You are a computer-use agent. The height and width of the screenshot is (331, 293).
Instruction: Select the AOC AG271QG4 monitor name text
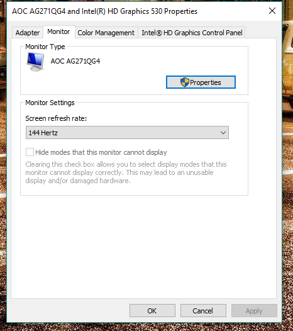[x=75, y=61]
